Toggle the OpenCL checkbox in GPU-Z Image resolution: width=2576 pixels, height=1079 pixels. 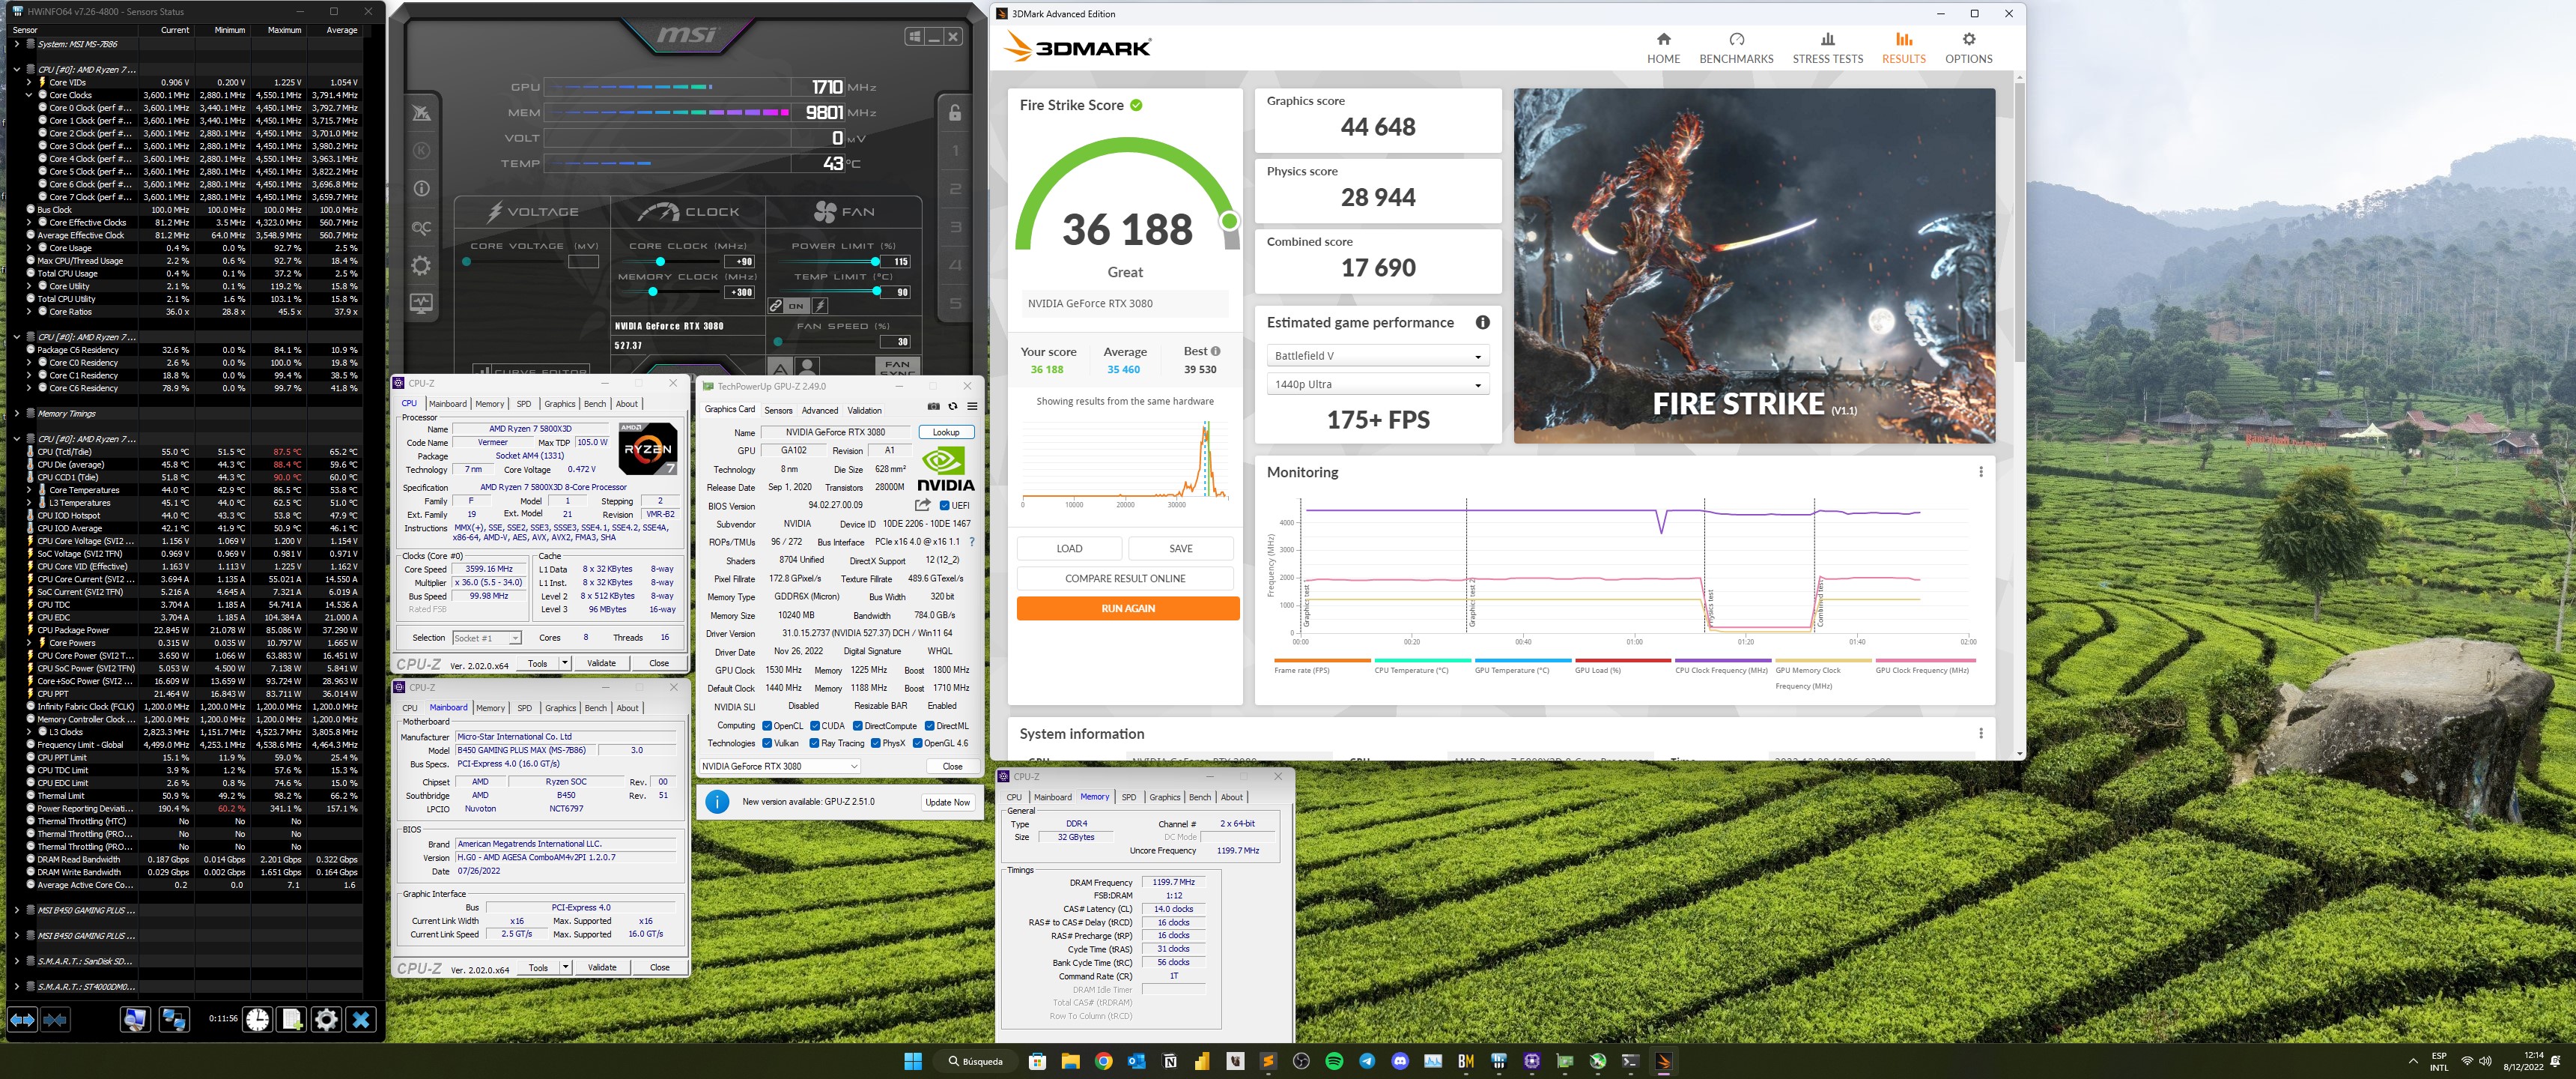click(x=767, y=725)
